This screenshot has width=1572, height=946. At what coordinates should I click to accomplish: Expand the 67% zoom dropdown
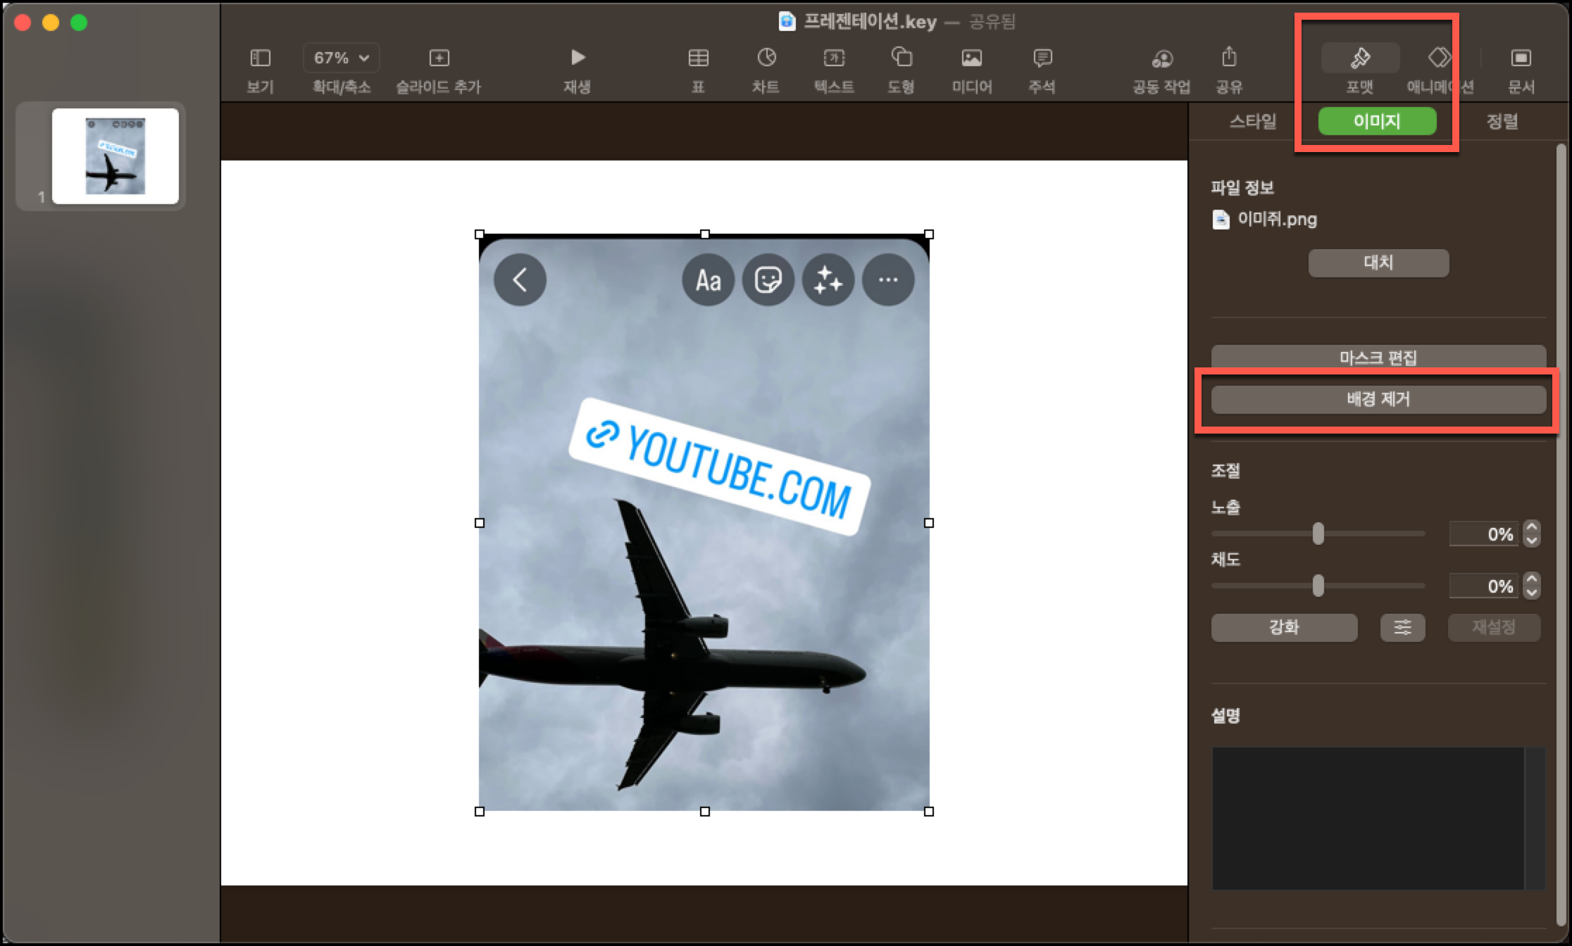pos(342,58)
